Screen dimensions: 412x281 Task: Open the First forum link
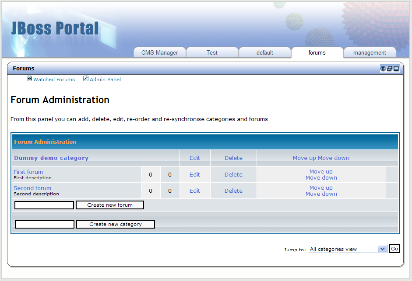(28, 172)
